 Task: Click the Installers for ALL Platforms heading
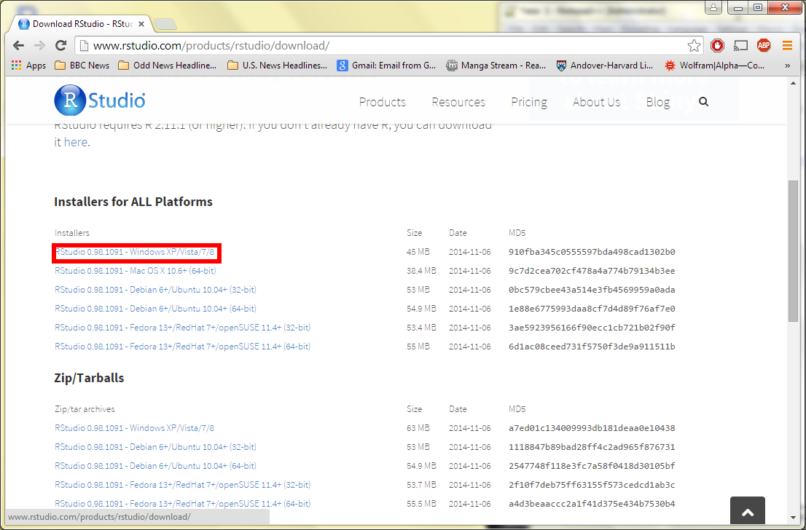pos(133,202)
